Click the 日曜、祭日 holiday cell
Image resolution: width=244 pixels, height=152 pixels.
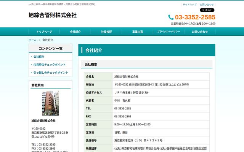click(x=161, y=133)
